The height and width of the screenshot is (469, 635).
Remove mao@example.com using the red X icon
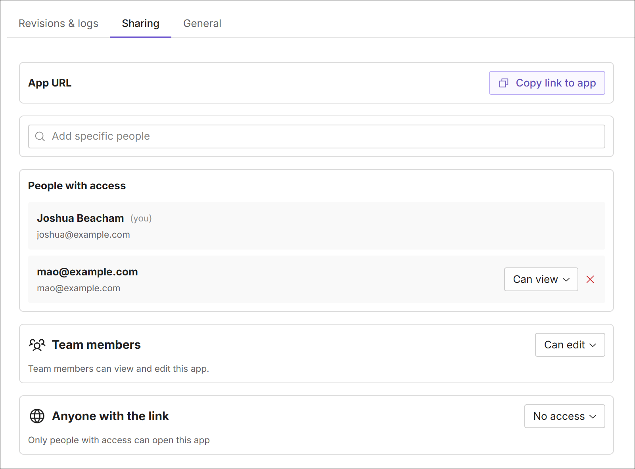coord(590,279)
